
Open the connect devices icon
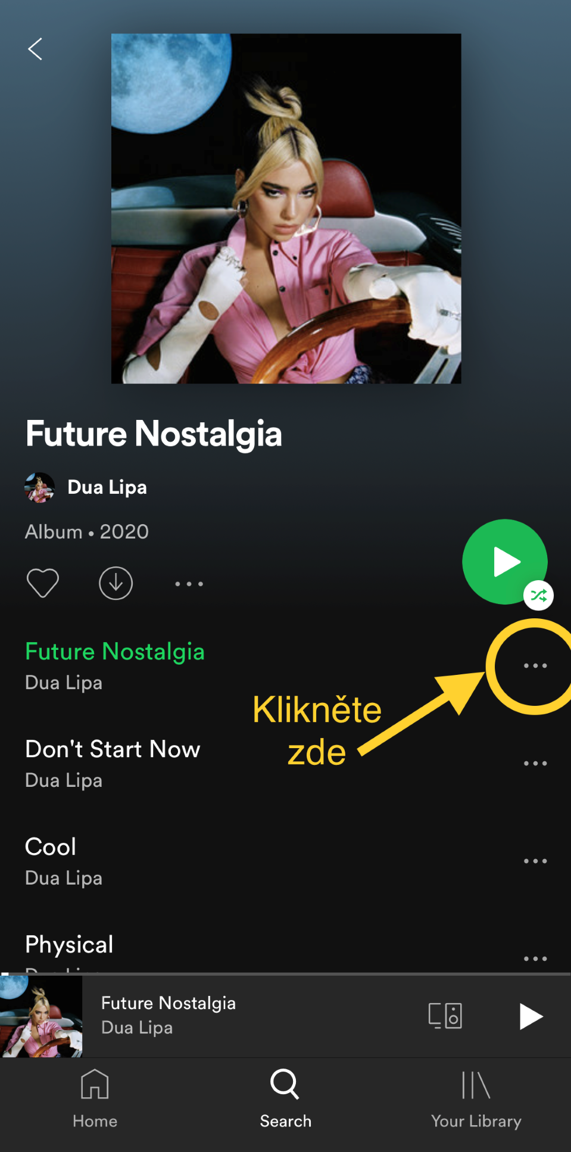tap(445, 1016)
